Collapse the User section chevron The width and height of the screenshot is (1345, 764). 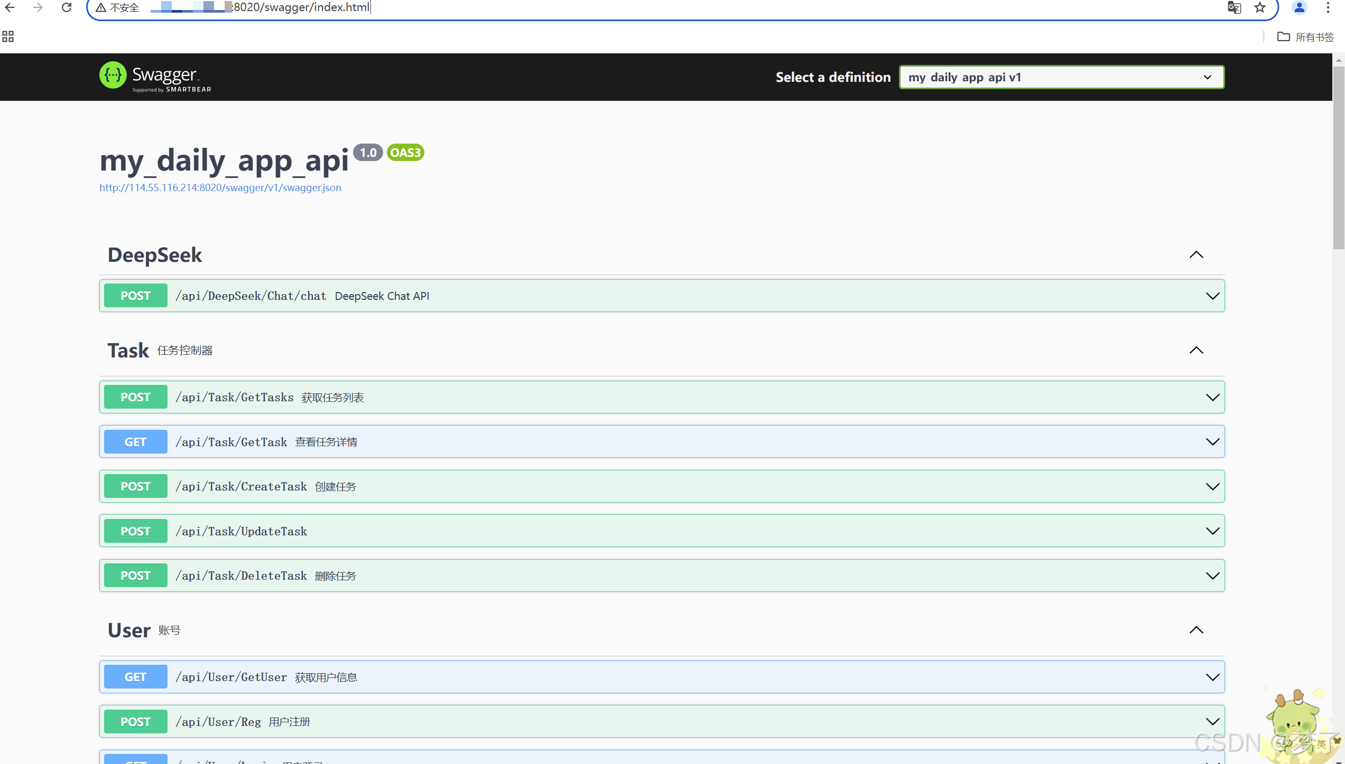pos(1196,630)
